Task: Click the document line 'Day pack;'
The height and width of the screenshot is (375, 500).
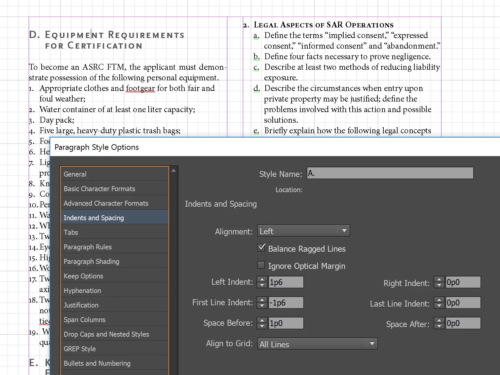Action: coord(57,120)
